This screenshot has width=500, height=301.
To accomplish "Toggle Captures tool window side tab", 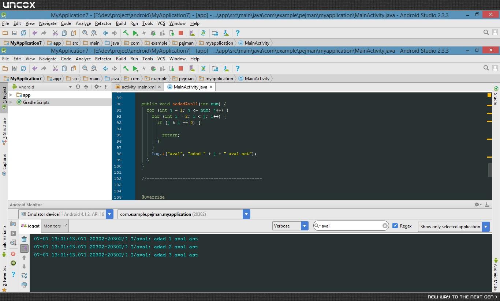I will (4, 165).
